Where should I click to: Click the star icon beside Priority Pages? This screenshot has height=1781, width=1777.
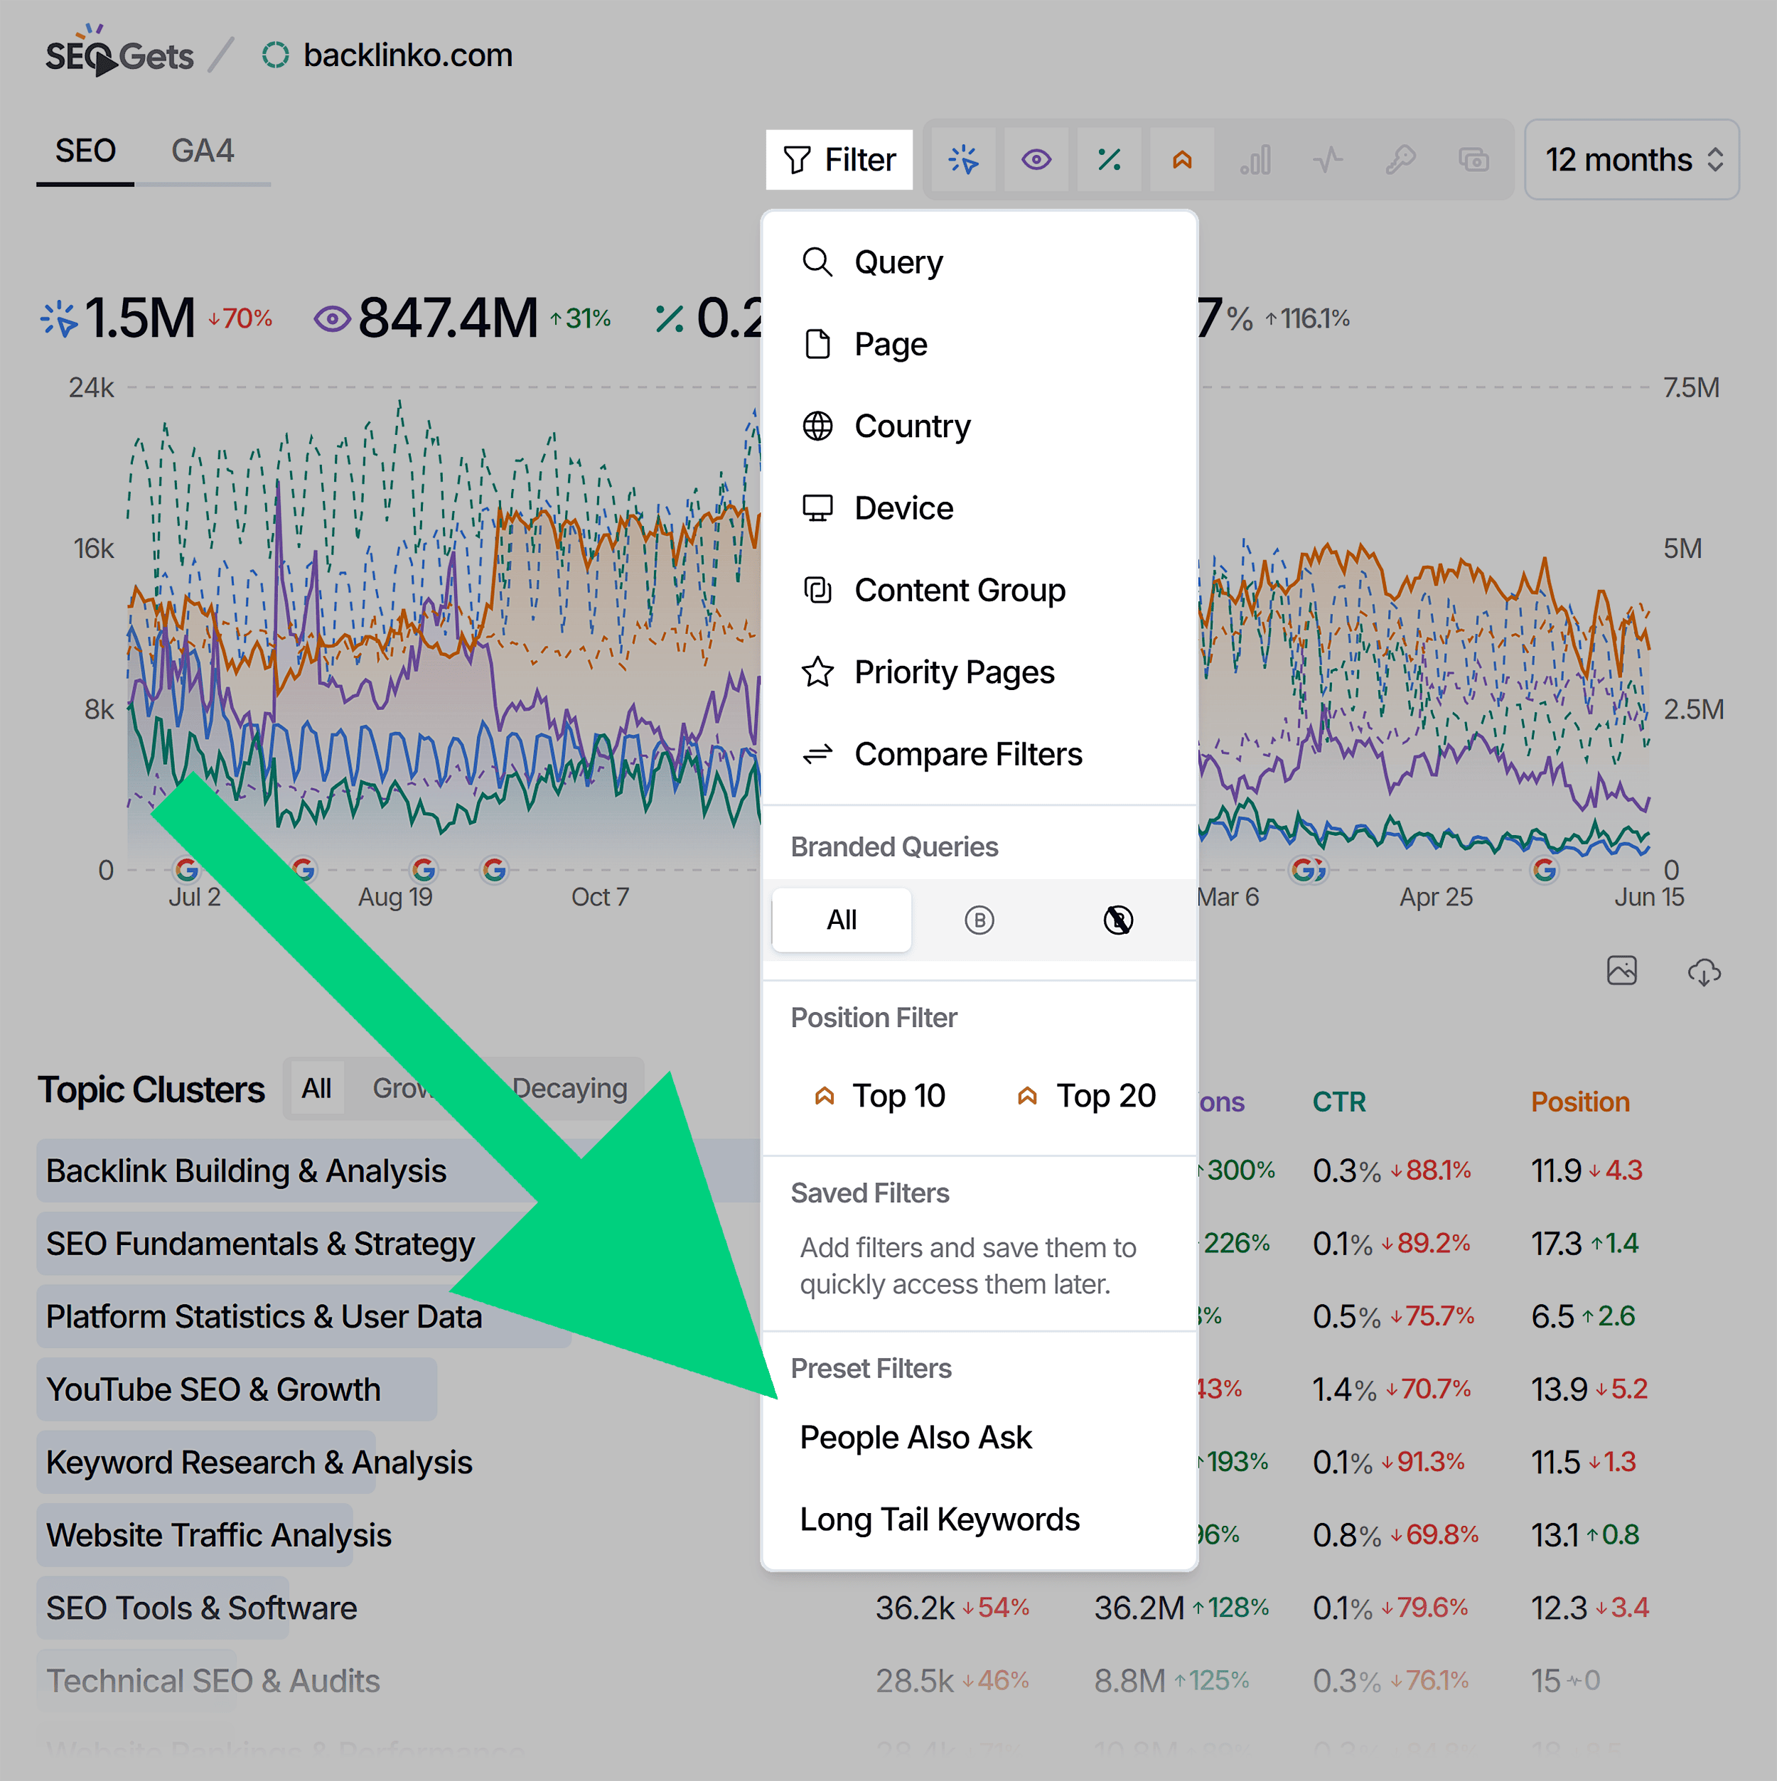click(817, 673)
